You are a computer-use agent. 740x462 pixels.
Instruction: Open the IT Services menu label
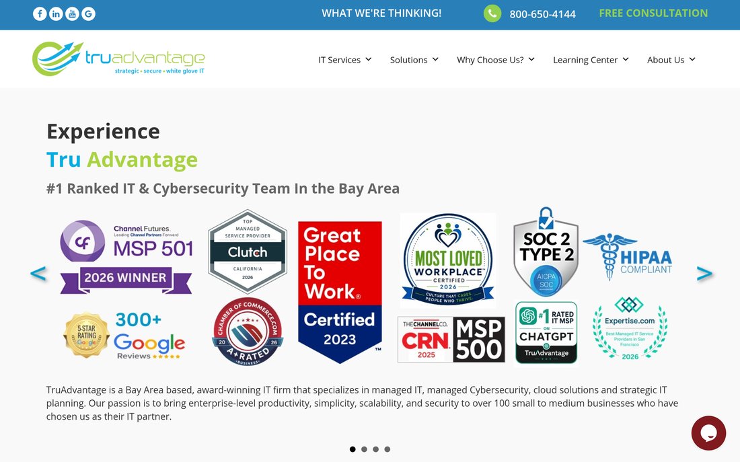click(339, 60)
